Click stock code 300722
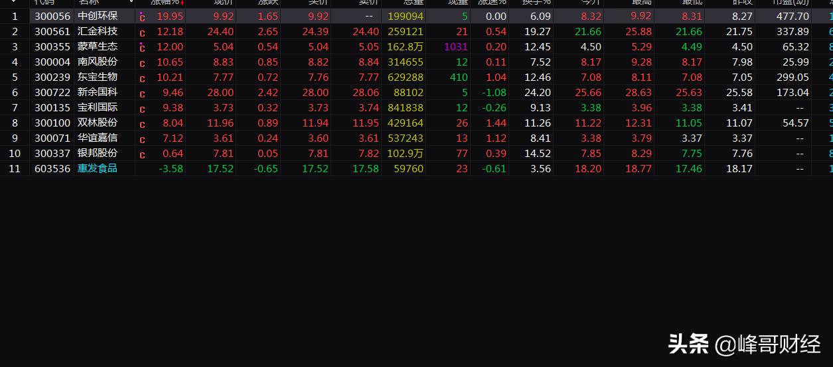This screenshot has height=367, width=833. (x=52, y=92)
